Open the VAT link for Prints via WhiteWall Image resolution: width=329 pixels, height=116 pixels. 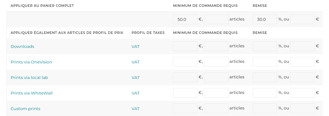[136, 93]
